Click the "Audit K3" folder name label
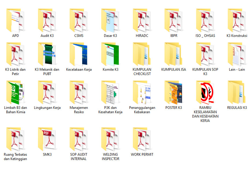251x170 pixels. (47, 36)
